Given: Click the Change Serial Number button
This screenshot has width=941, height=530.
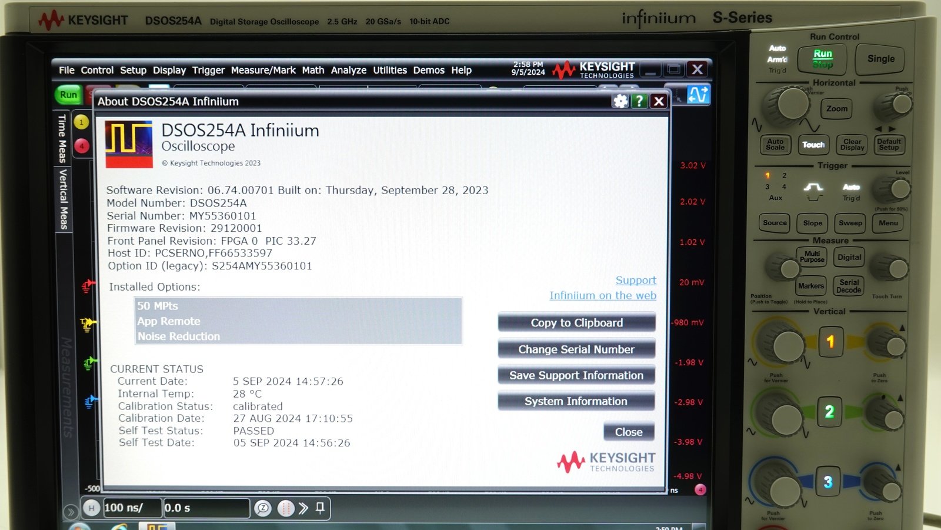Looking at the screenshot, I should tap(576, 349).
